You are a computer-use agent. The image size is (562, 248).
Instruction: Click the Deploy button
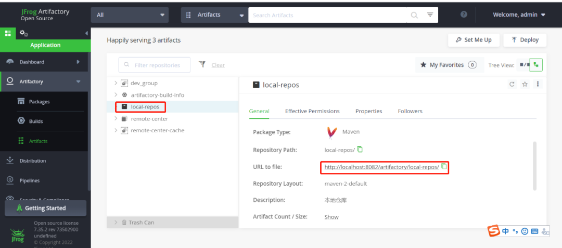tap(525, 40)
